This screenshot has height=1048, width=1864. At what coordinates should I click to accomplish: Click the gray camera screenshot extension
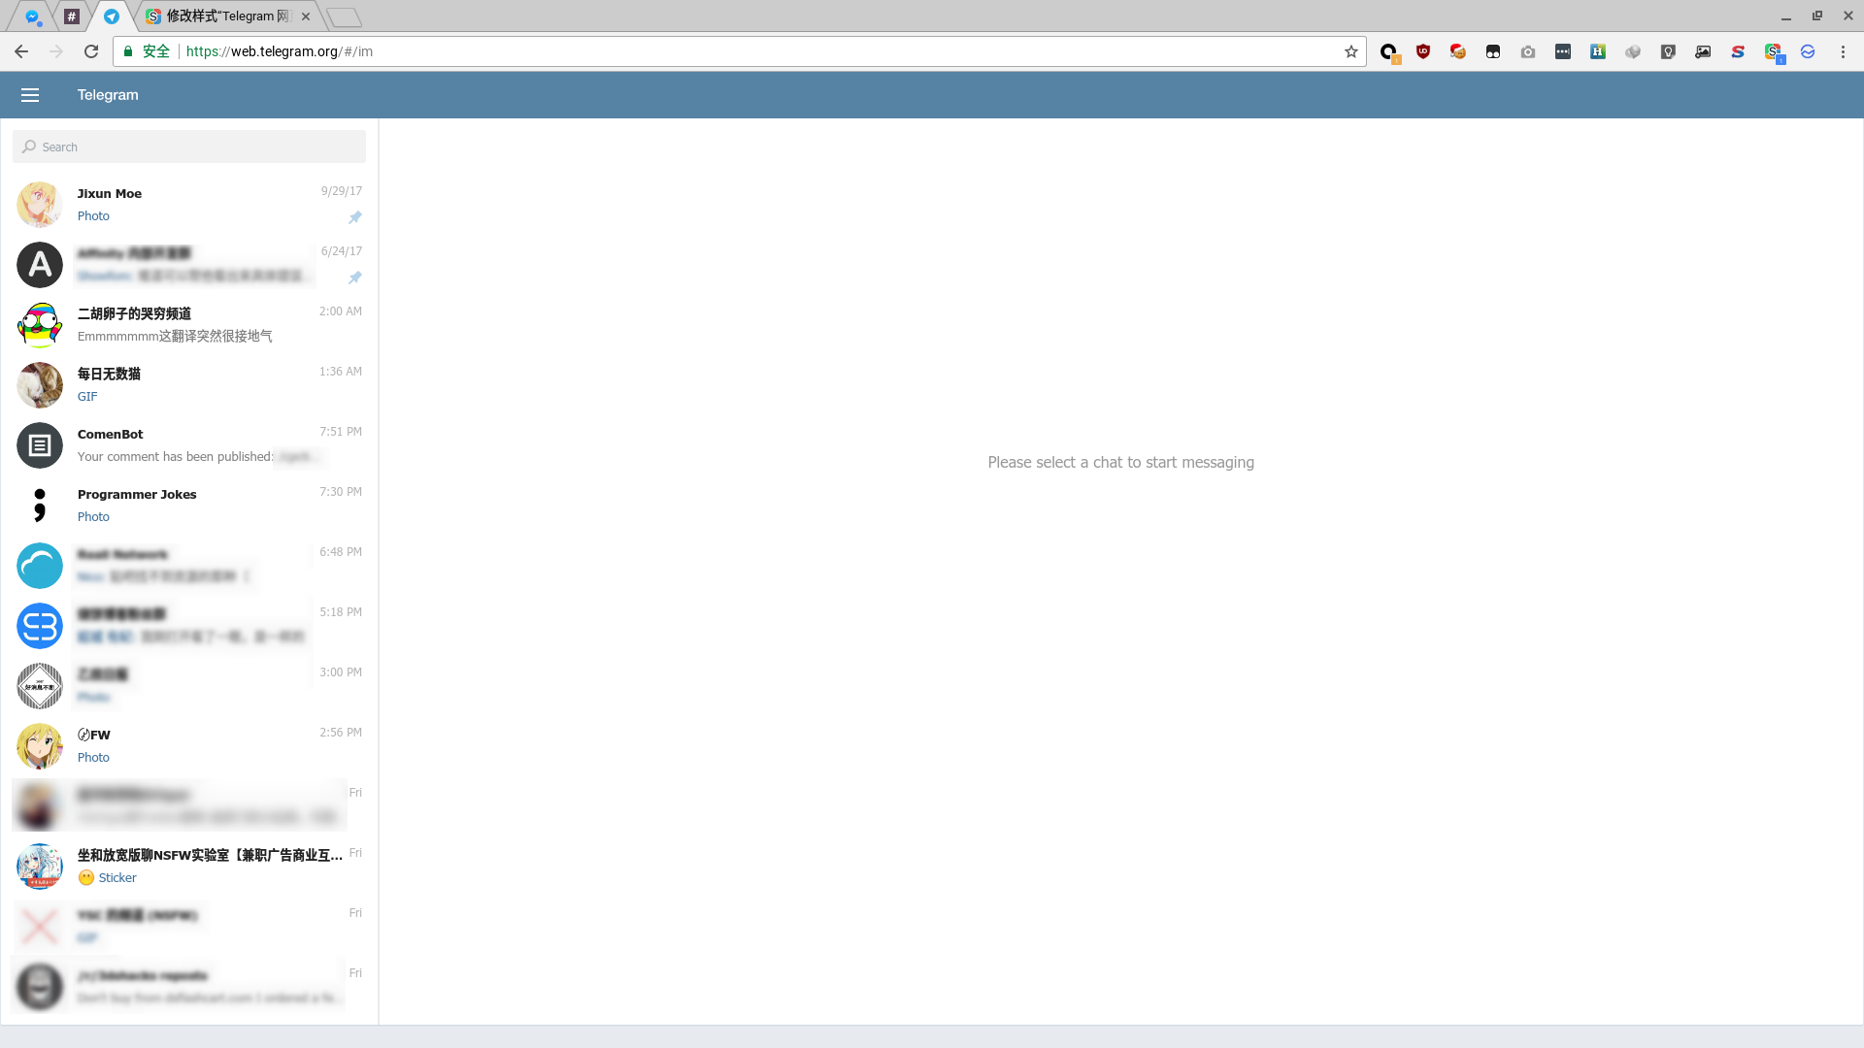1528,51
